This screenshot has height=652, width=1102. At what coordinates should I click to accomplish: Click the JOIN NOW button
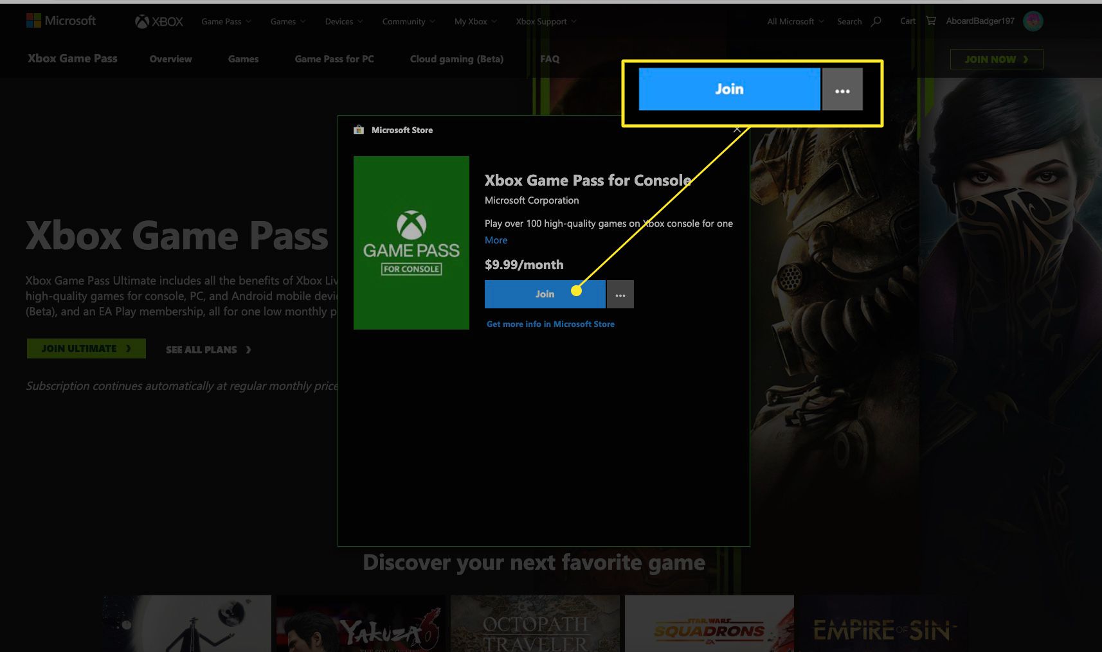(x=997, y=59)
